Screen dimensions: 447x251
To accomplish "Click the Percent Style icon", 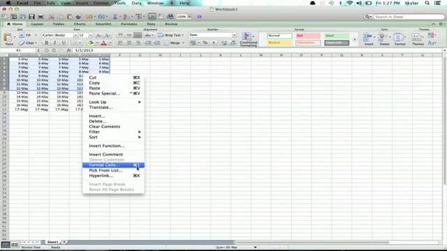I will coord(205,43).
